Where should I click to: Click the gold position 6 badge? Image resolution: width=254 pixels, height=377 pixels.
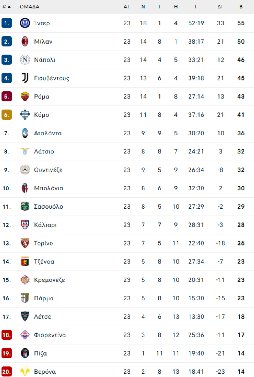click(6, 115)
